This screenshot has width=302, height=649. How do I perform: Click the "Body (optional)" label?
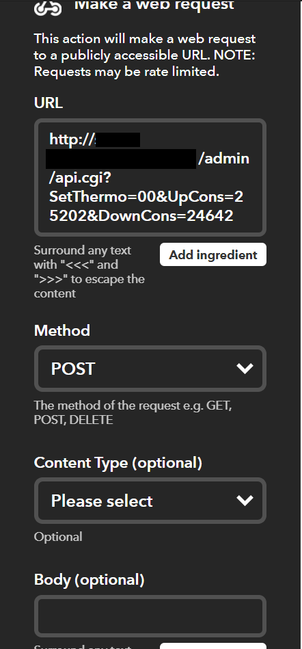click(89, 580)
